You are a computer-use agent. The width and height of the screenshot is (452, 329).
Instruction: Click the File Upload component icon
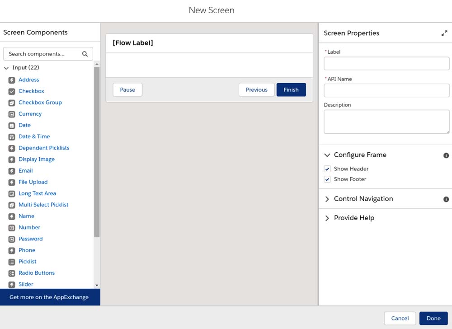[x=12, y=182]
